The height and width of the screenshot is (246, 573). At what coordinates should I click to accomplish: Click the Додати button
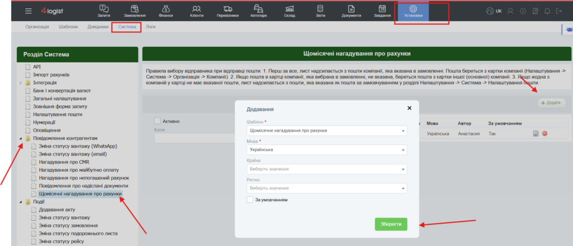coord(551,103)
